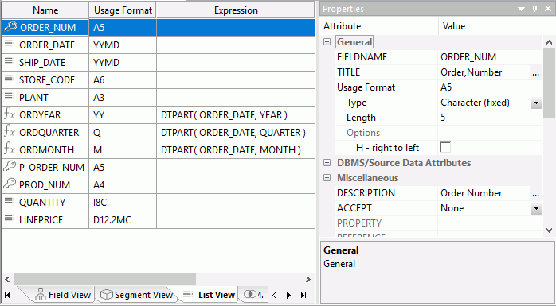The height and width of the screenshot is (306, 556).
Task: Click the field icon beside LINEPRICE
Action: click(x=10, y=219)
